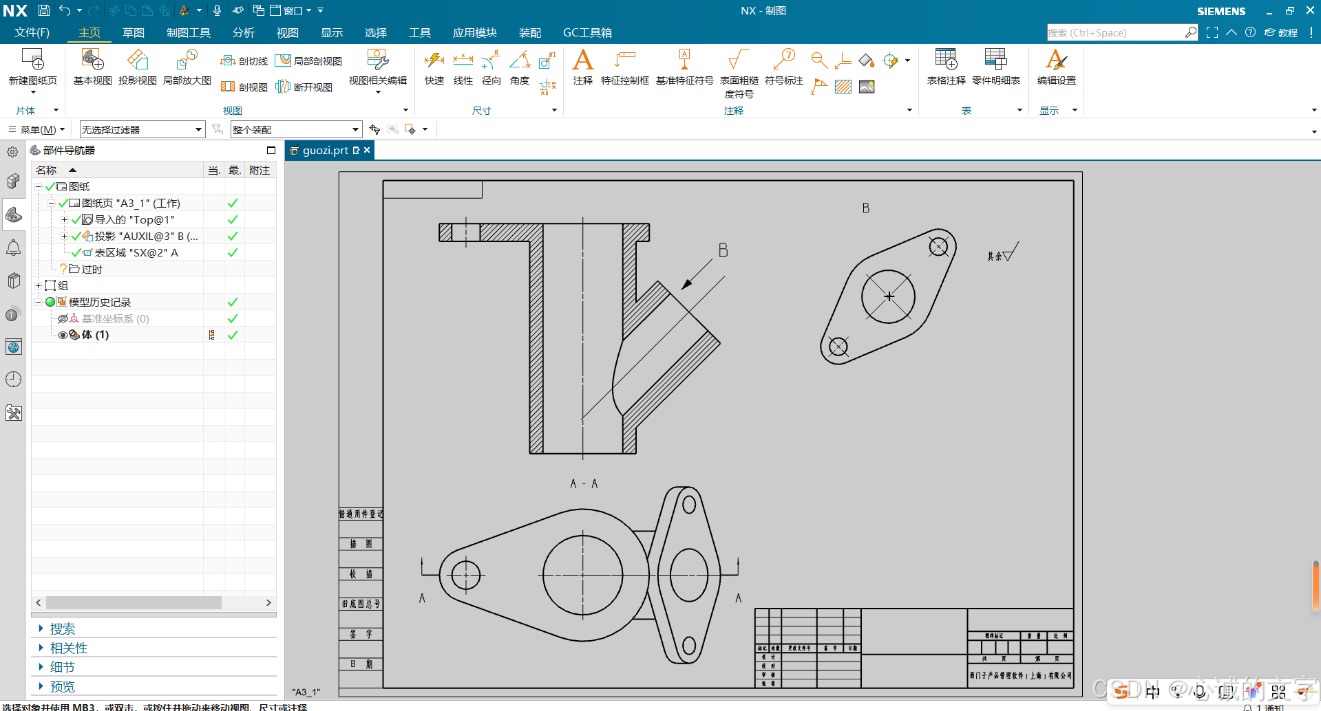Maximize the 部件导航器 panel toggle
This screenshot has width=1321, height=711.
pyautogui.click(x=271, y=150)
